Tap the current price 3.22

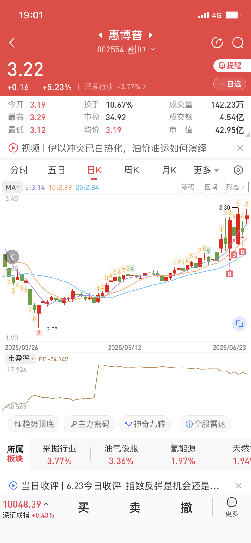point(25,69)
